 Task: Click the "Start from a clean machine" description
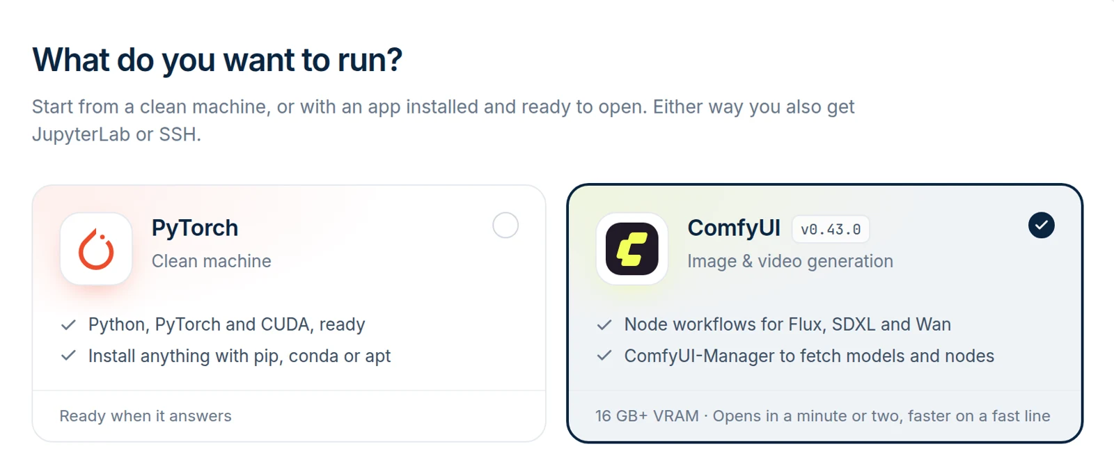click(x=443, y=120)
